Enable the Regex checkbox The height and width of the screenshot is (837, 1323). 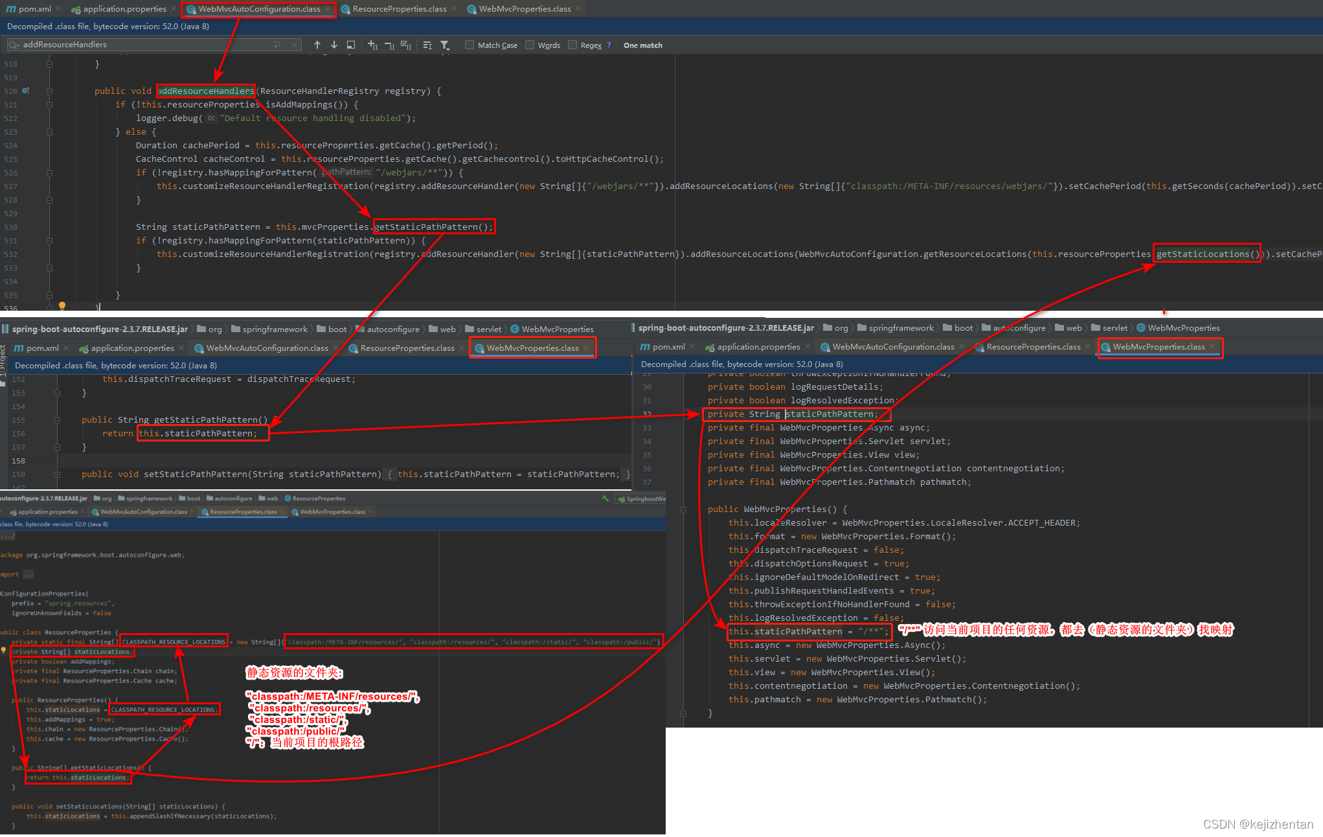click(572, 45)
